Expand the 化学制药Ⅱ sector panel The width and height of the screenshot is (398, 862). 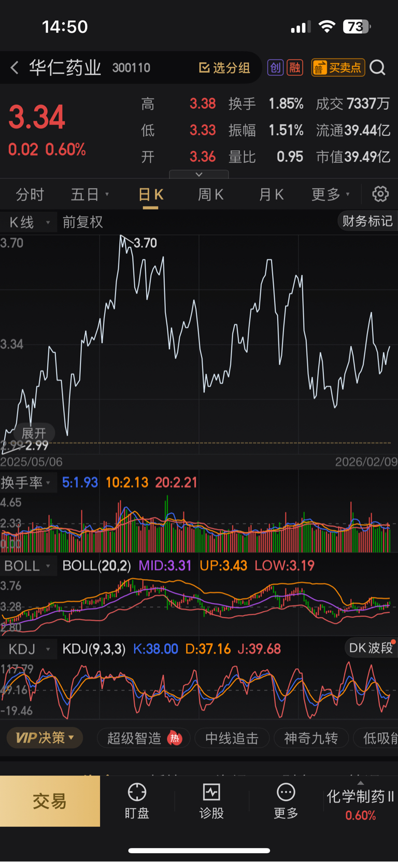pyautogui.click(x=361, y=801)
